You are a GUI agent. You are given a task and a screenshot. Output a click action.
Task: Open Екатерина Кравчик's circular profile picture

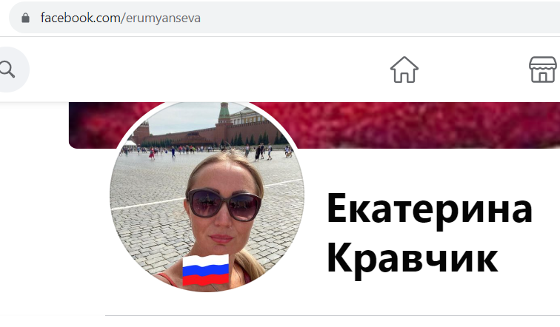[x=207, y=196]
